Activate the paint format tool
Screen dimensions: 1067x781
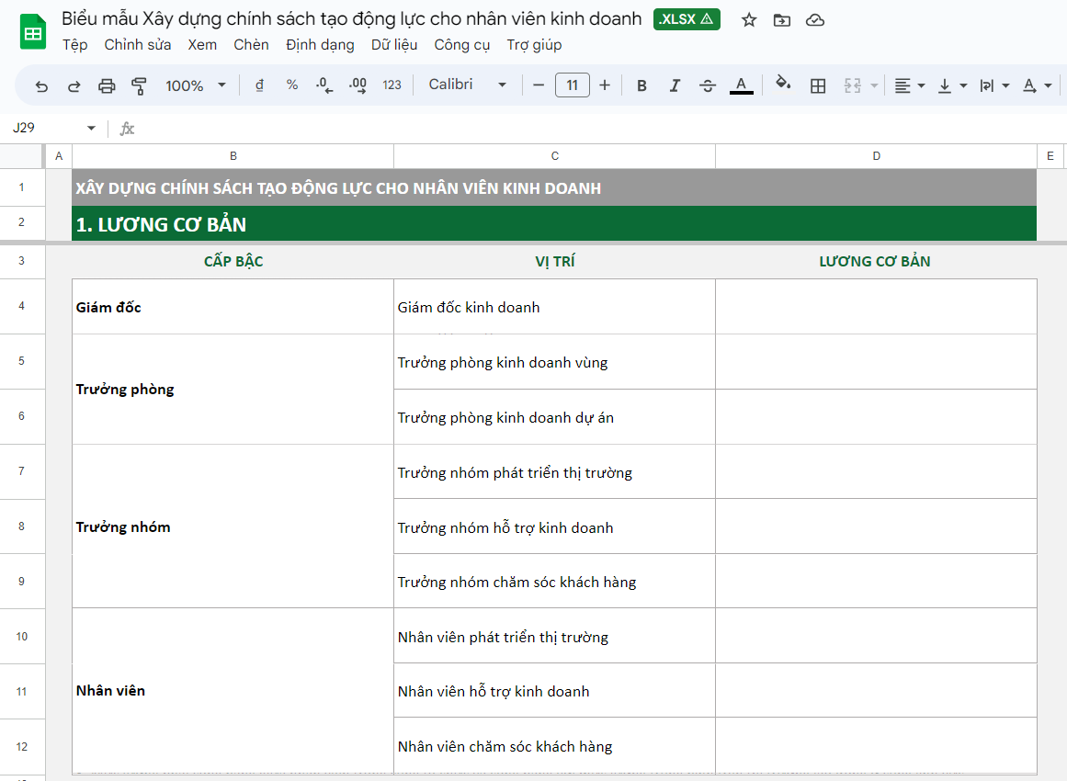click(140, 85)
